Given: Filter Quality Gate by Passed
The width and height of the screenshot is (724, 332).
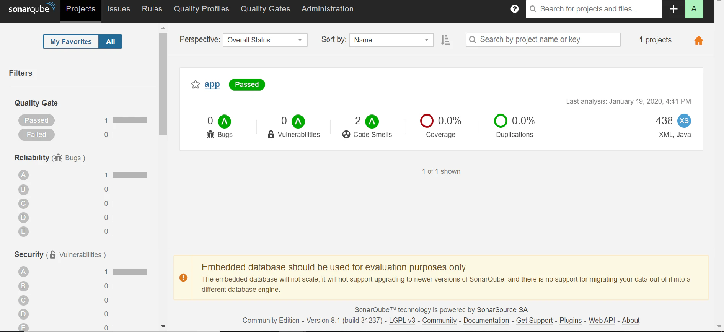Looking at the screenshot, I should click(x=36, y=120).
